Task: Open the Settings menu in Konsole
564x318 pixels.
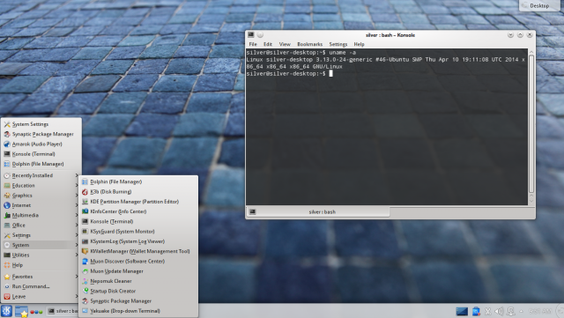Action: [x=338, y=44]
